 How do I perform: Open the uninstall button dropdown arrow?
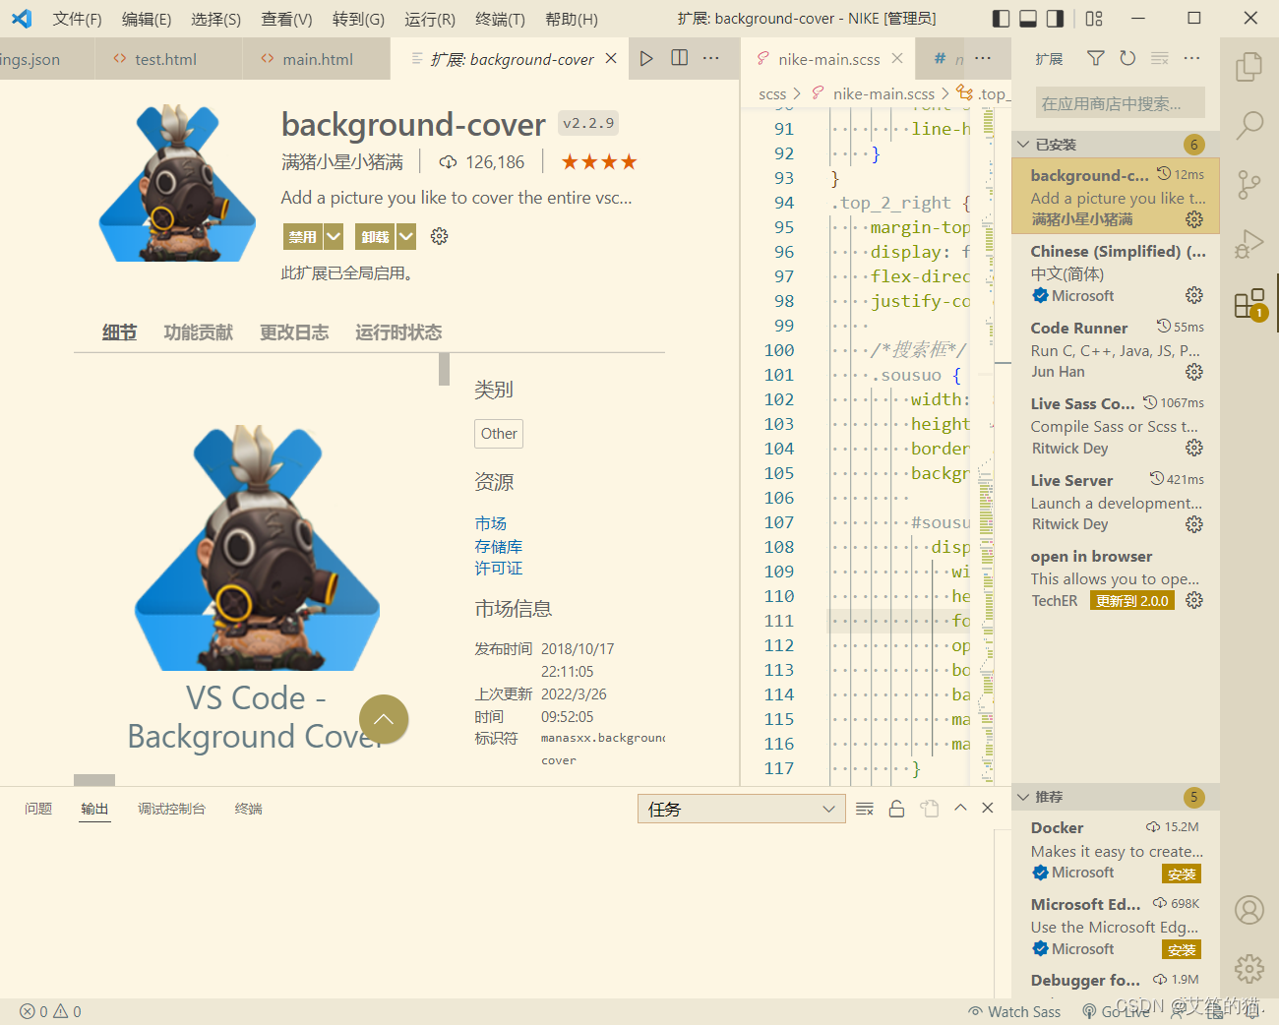coord(406,236)
